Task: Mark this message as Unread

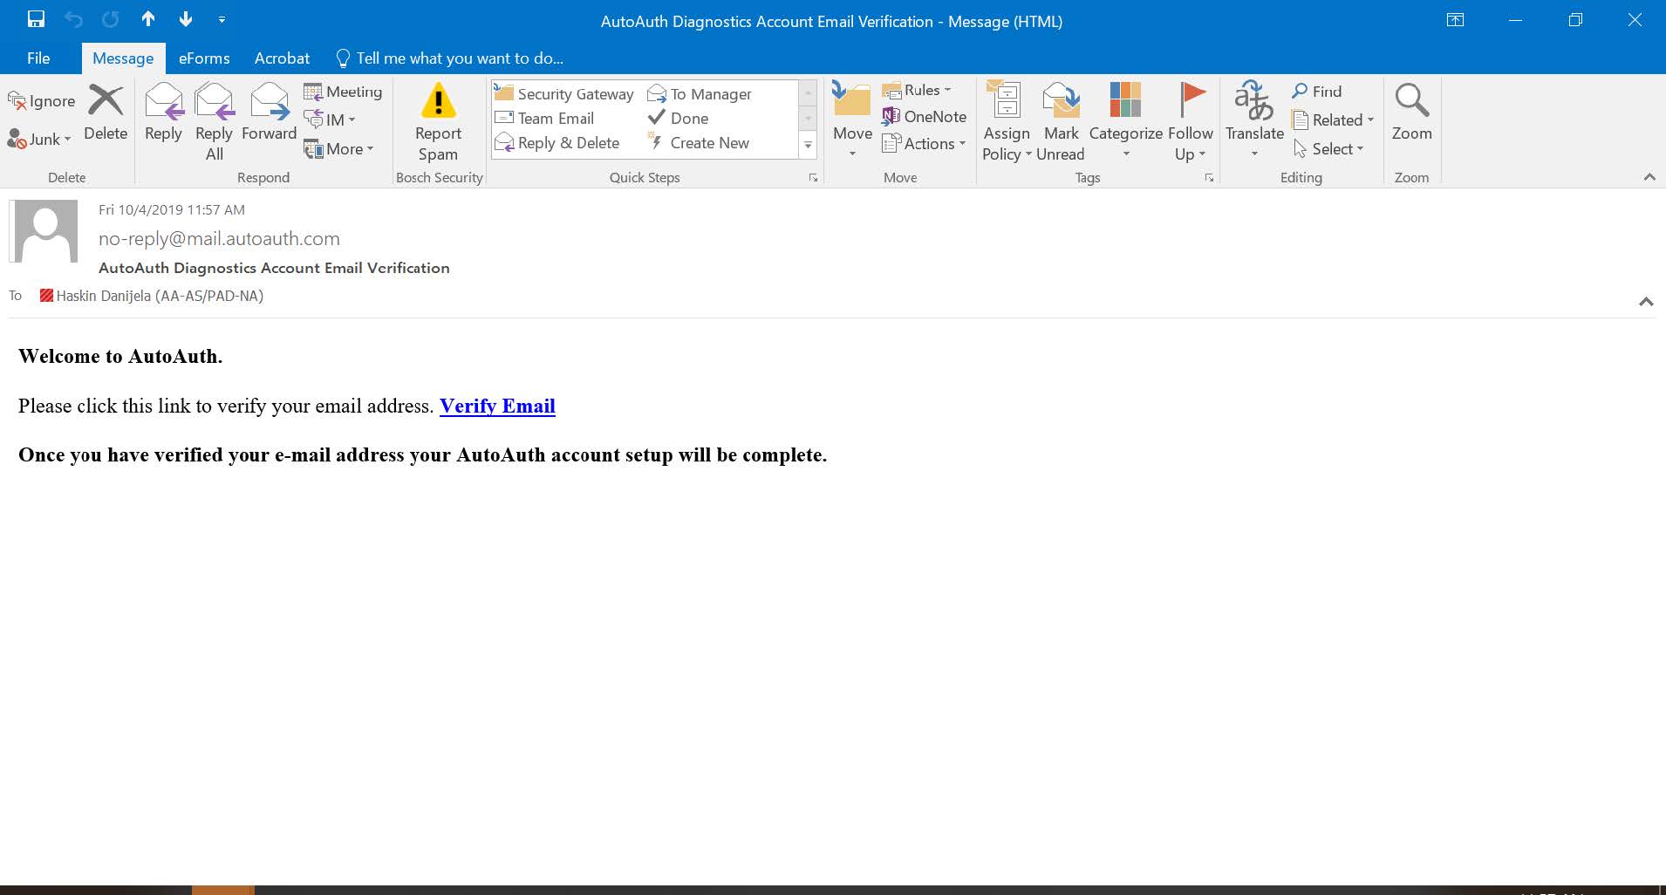Action: 1061,122
